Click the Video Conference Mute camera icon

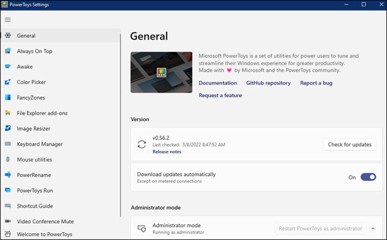8,221
